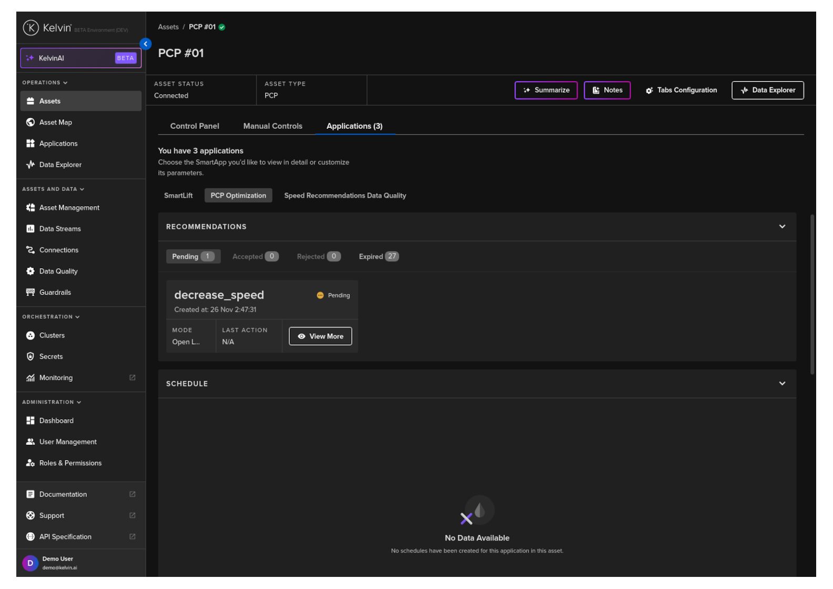Click the Secrets shield icon
The width and height of the screenshot is (833, 589).
[x=31, y=357]
